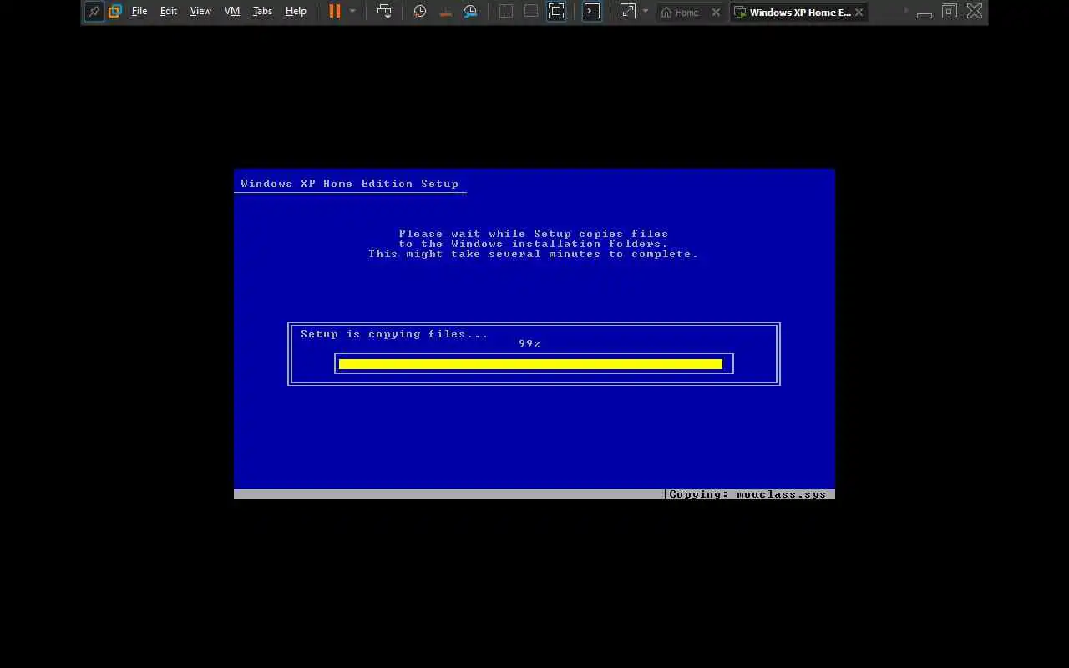Show or hide the library sidebar
The image size is (1069, 668).
tap(506, 12)
